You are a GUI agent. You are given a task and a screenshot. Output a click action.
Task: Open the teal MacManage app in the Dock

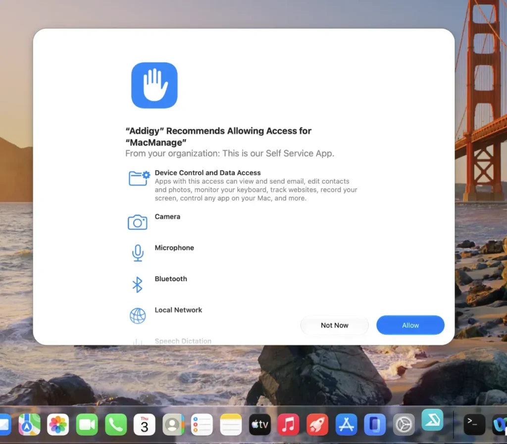432,420
